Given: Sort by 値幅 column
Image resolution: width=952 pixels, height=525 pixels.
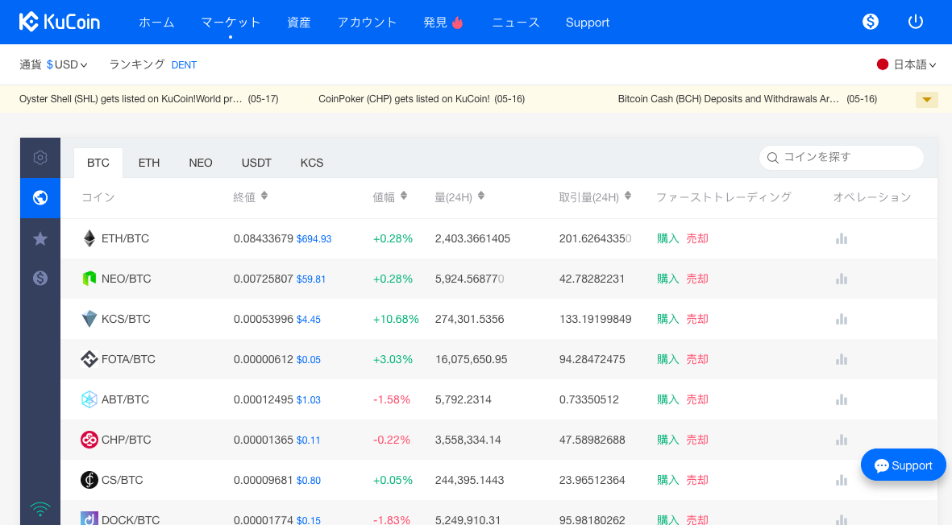Looking at the screenshot, I should click(404, 196).
